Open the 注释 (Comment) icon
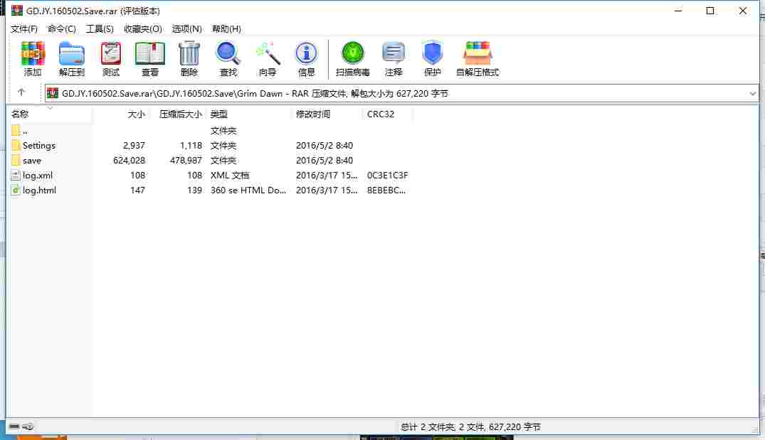This screenshot has height=440, width=765. pos(394,53)
